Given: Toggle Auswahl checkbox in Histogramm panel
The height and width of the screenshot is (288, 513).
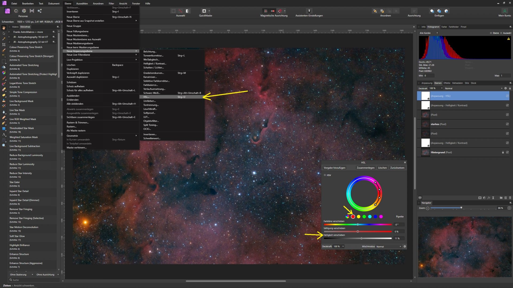Looking at the screenshot, I should (501, 33).
